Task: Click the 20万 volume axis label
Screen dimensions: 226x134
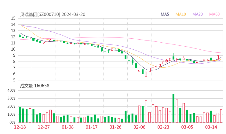Action: 11,107
